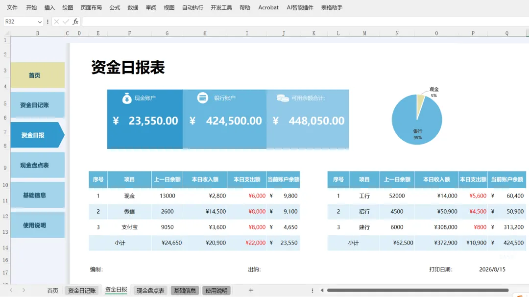Viewport: 529px width, 297px height.
Task: Switch to 基础信息 sheet tab
Action: [x=185, y=291]
